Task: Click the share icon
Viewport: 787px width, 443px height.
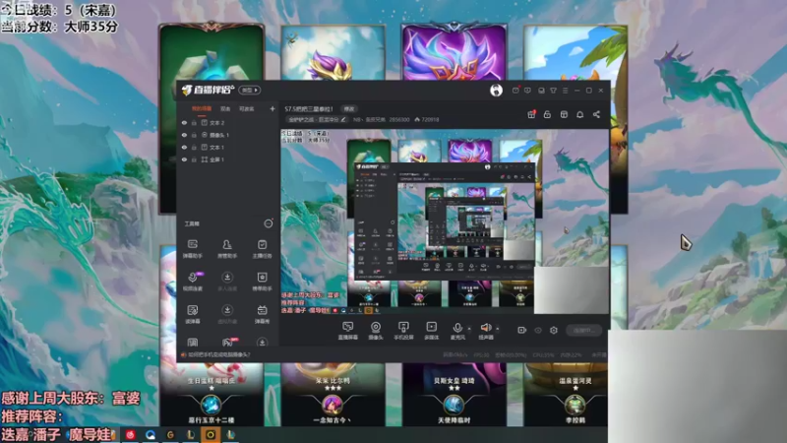Action: [596, 114]
